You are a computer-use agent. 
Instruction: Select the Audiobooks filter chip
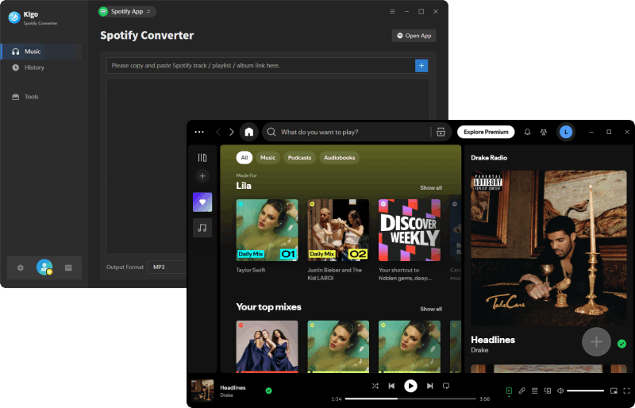click(340, 158)
